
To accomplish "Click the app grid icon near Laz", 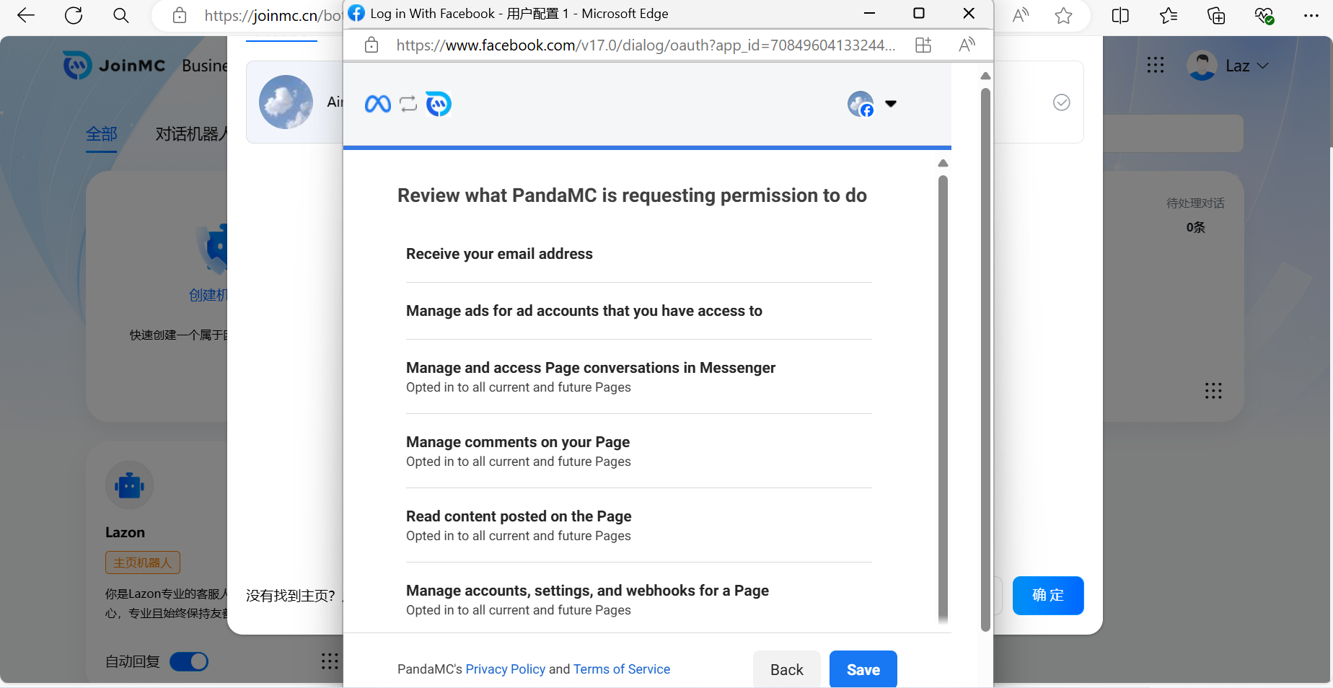I will click(1156, 66).
